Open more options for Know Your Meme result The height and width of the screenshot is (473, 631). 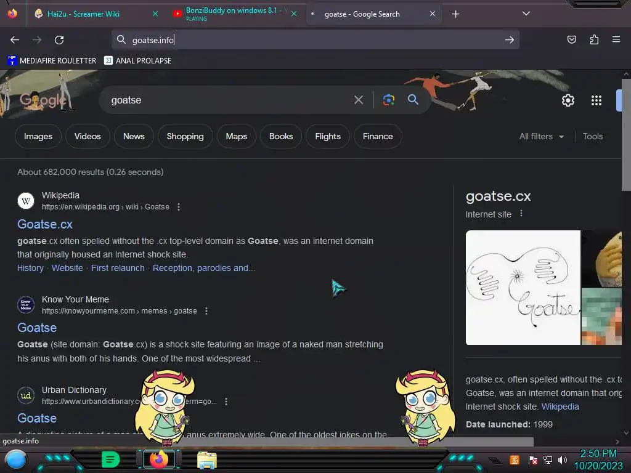pyautogui.click(x=206, y=311)
